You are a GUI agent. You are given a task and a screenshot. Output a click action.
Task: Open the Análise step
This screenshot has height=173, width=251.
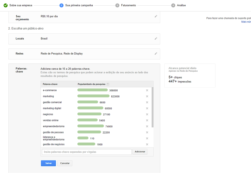click(x=179, y=5)
